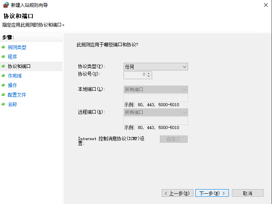
Task: Open the 协议类型 dropdown list
Action: pos(156,67)
